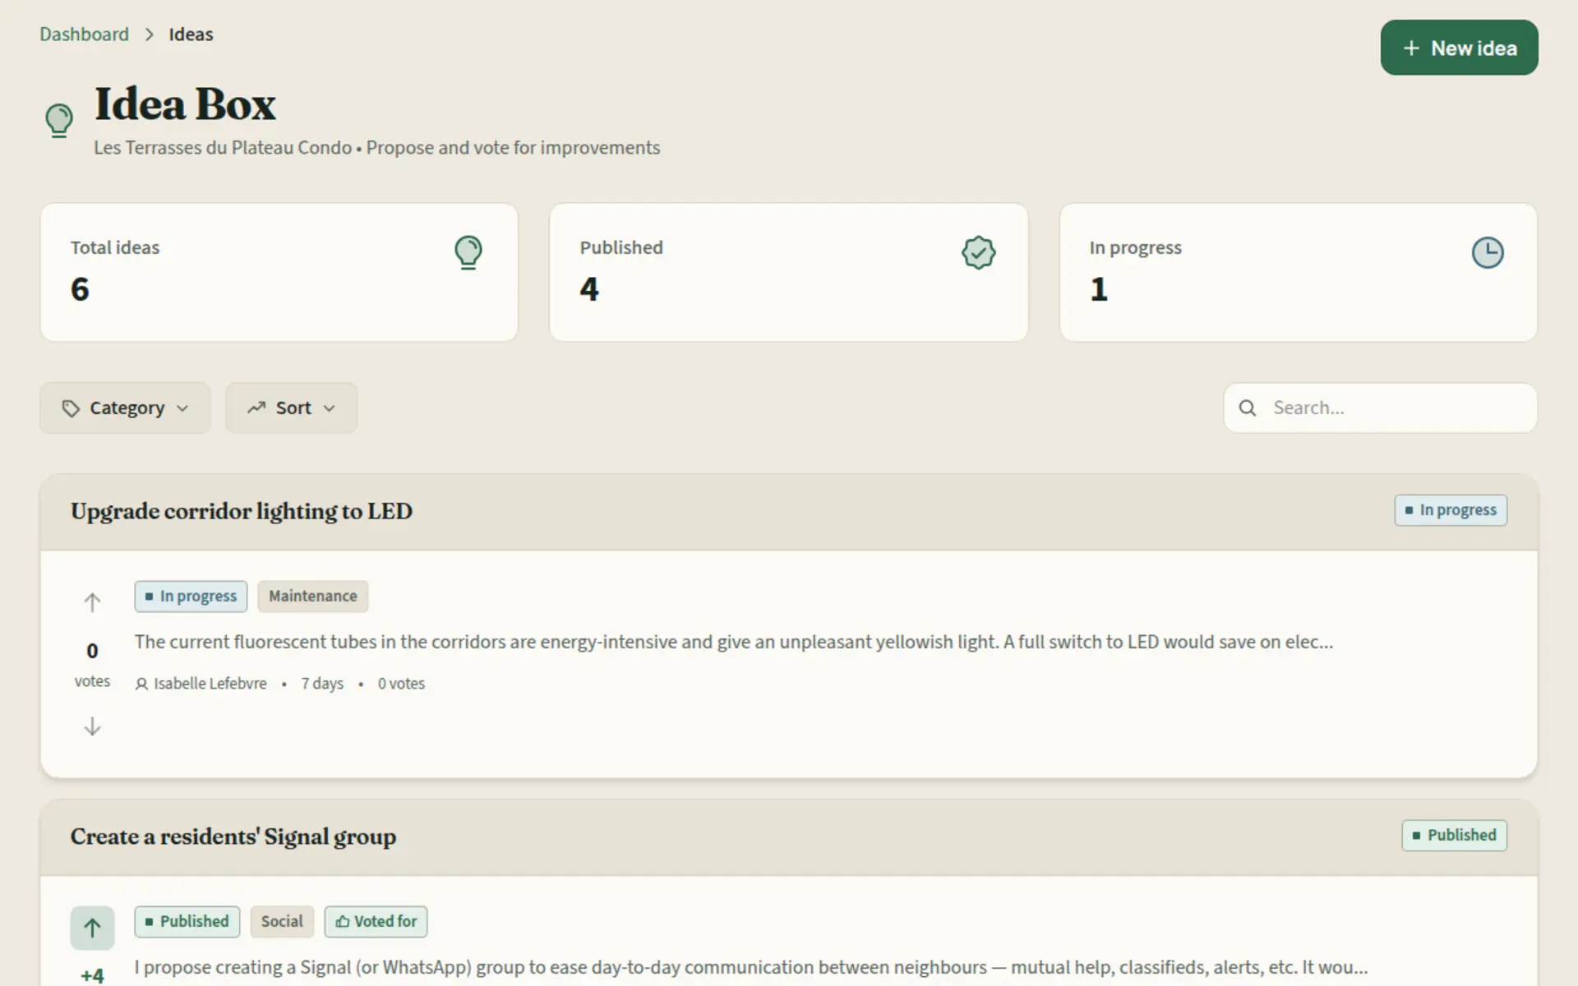
Task: Click the author name Isabelle Lefebvre
Action: (x=210, y=684)
